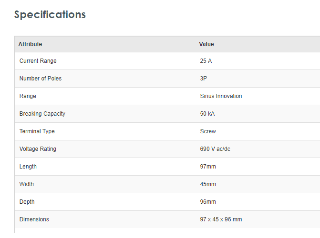Image resolution: width=320 pixels, height=238 pixels.
Task: Click the 50 kA value
Action: point(207,114)
